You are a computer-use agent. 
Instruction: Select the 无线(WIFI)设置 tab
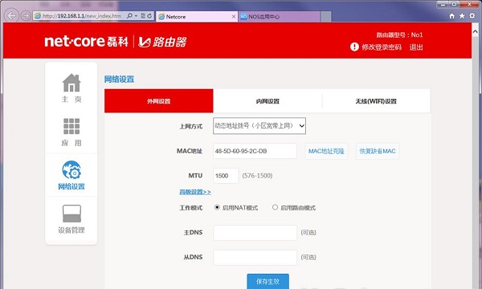pos(376,101)
